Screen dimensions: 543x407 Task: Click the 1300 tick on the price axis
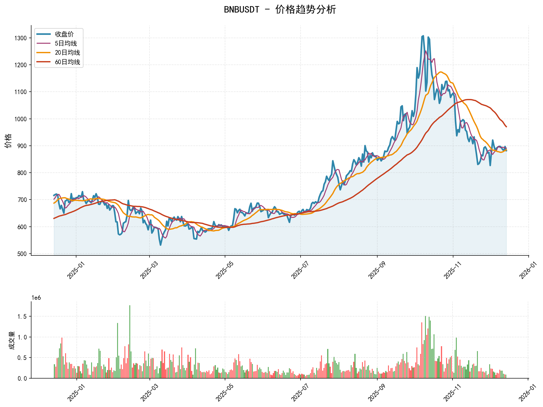[x=20, y=38]
